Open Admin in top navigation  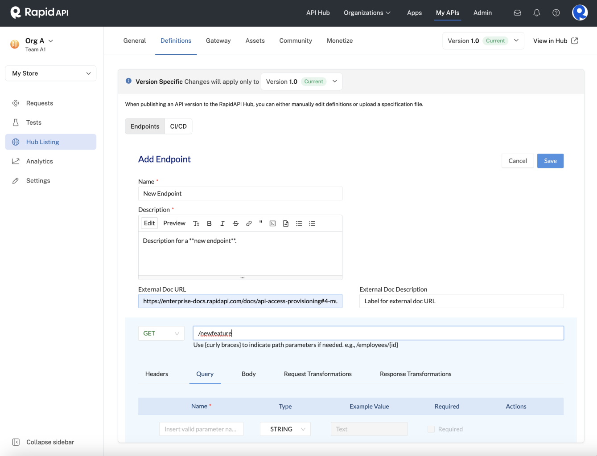coord(482,13)
